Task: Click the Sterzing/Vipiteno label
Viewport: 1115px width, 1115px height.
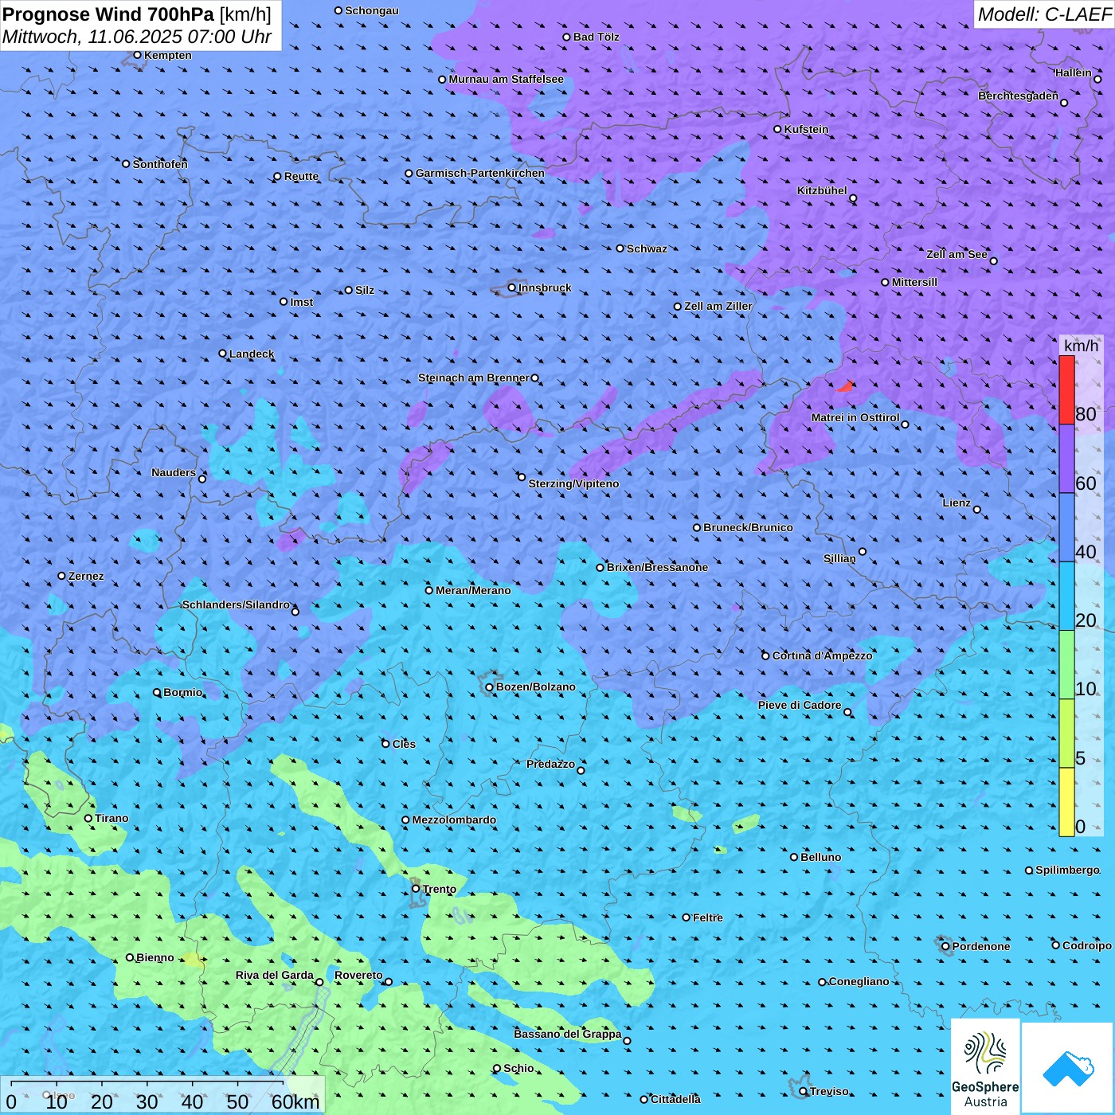Action: [573, 483]
